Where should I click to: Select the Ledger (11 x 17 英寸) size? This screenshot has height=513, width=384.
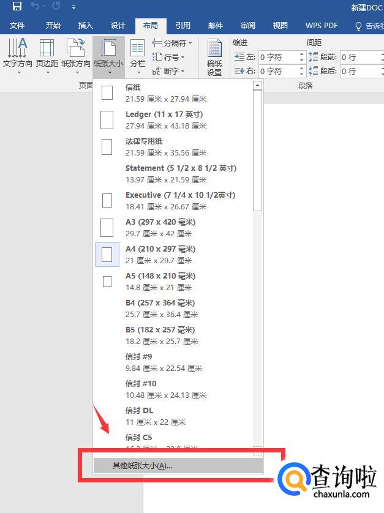click(x=173, y=120)
